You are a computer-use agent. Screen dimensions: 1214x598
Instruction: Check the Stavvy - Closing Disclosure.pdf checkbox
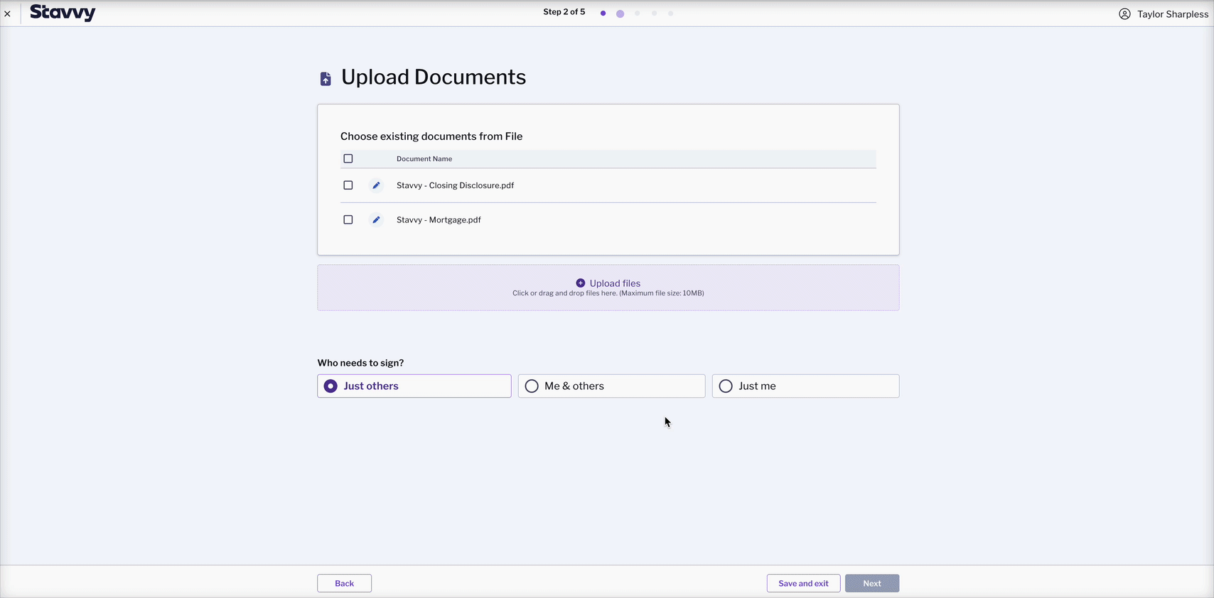pos(348,185)
